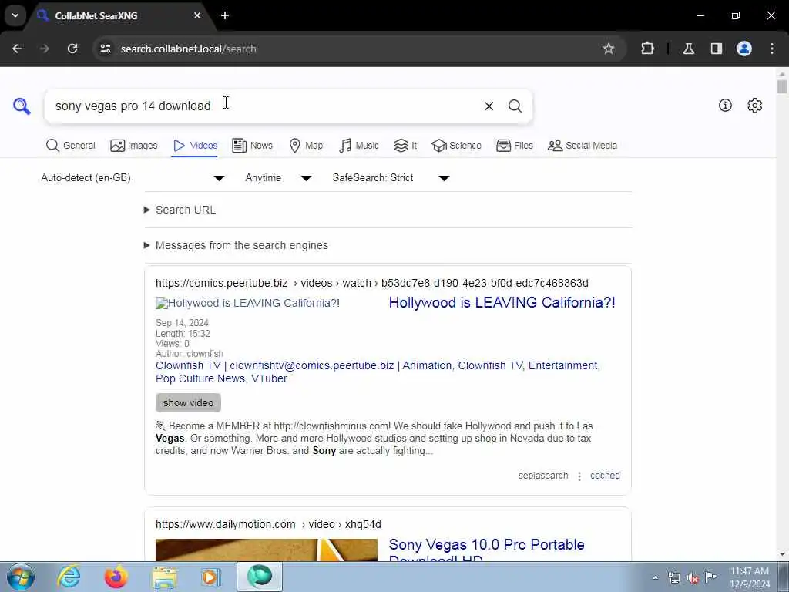Open the About info icon
789x592 pixels.
725,105
